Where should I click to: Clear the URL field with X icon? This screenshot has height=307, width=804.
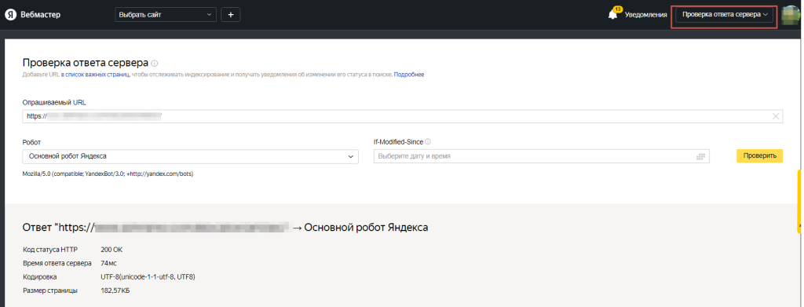click(x=776, y=116)
